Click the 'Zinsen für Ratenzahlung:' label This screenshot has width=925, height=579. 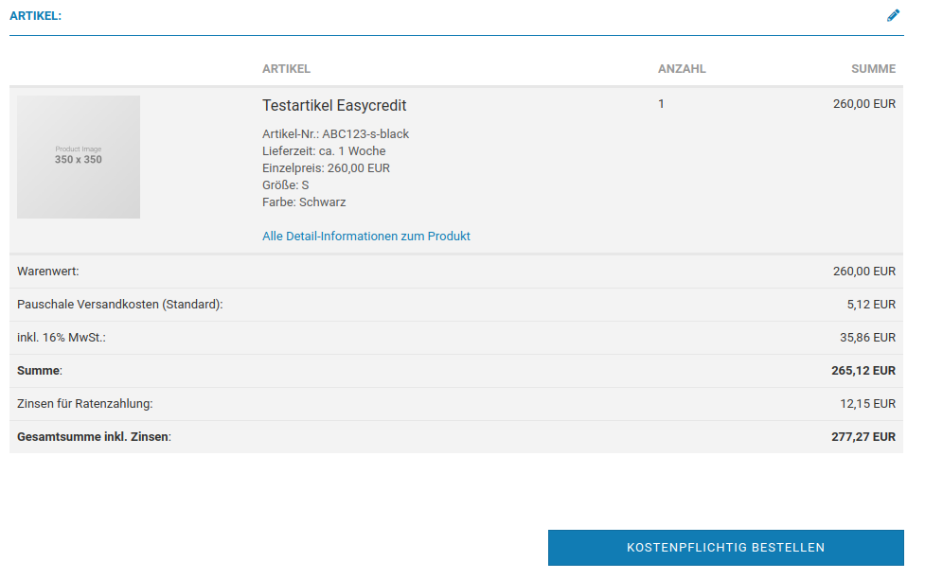(85, 404)
